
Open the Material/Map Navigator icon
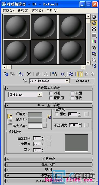(94, 66)
